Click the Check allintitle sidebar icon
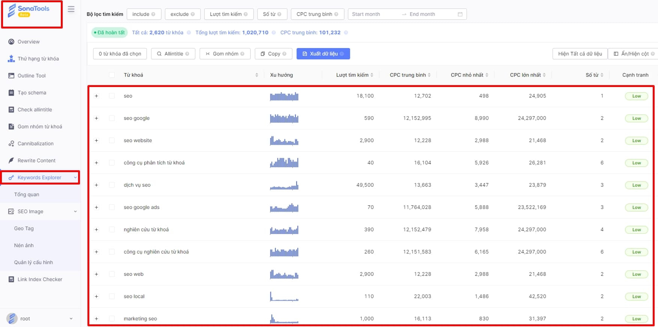This screenshot has height=327, width=658. click(x=11, y=109)
